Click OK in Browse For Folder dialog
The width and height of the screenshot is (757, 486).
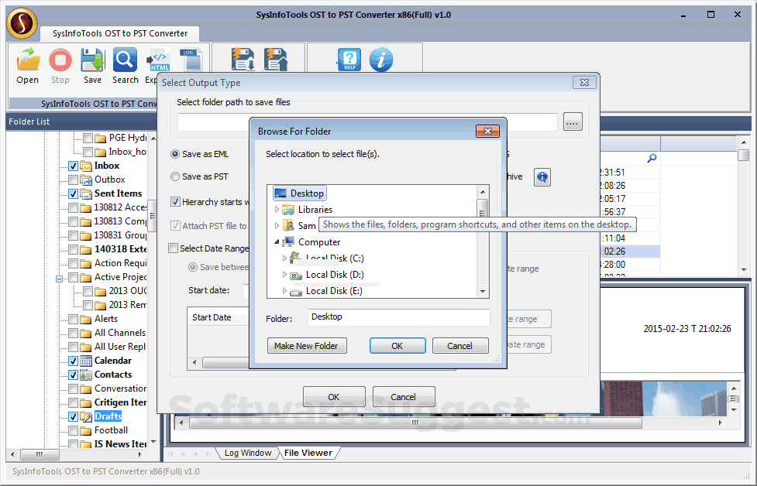click(x=397, y=346)
